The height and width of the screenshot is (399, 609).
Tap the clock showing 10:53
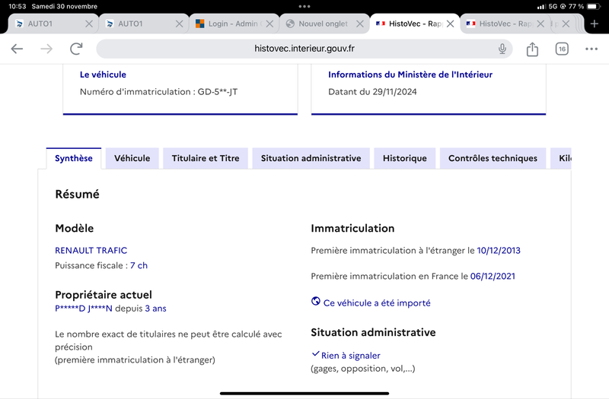17,6
